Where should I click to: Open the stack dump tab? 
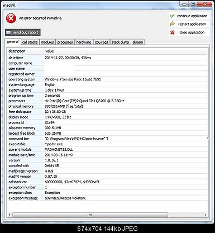pos(120,42)
